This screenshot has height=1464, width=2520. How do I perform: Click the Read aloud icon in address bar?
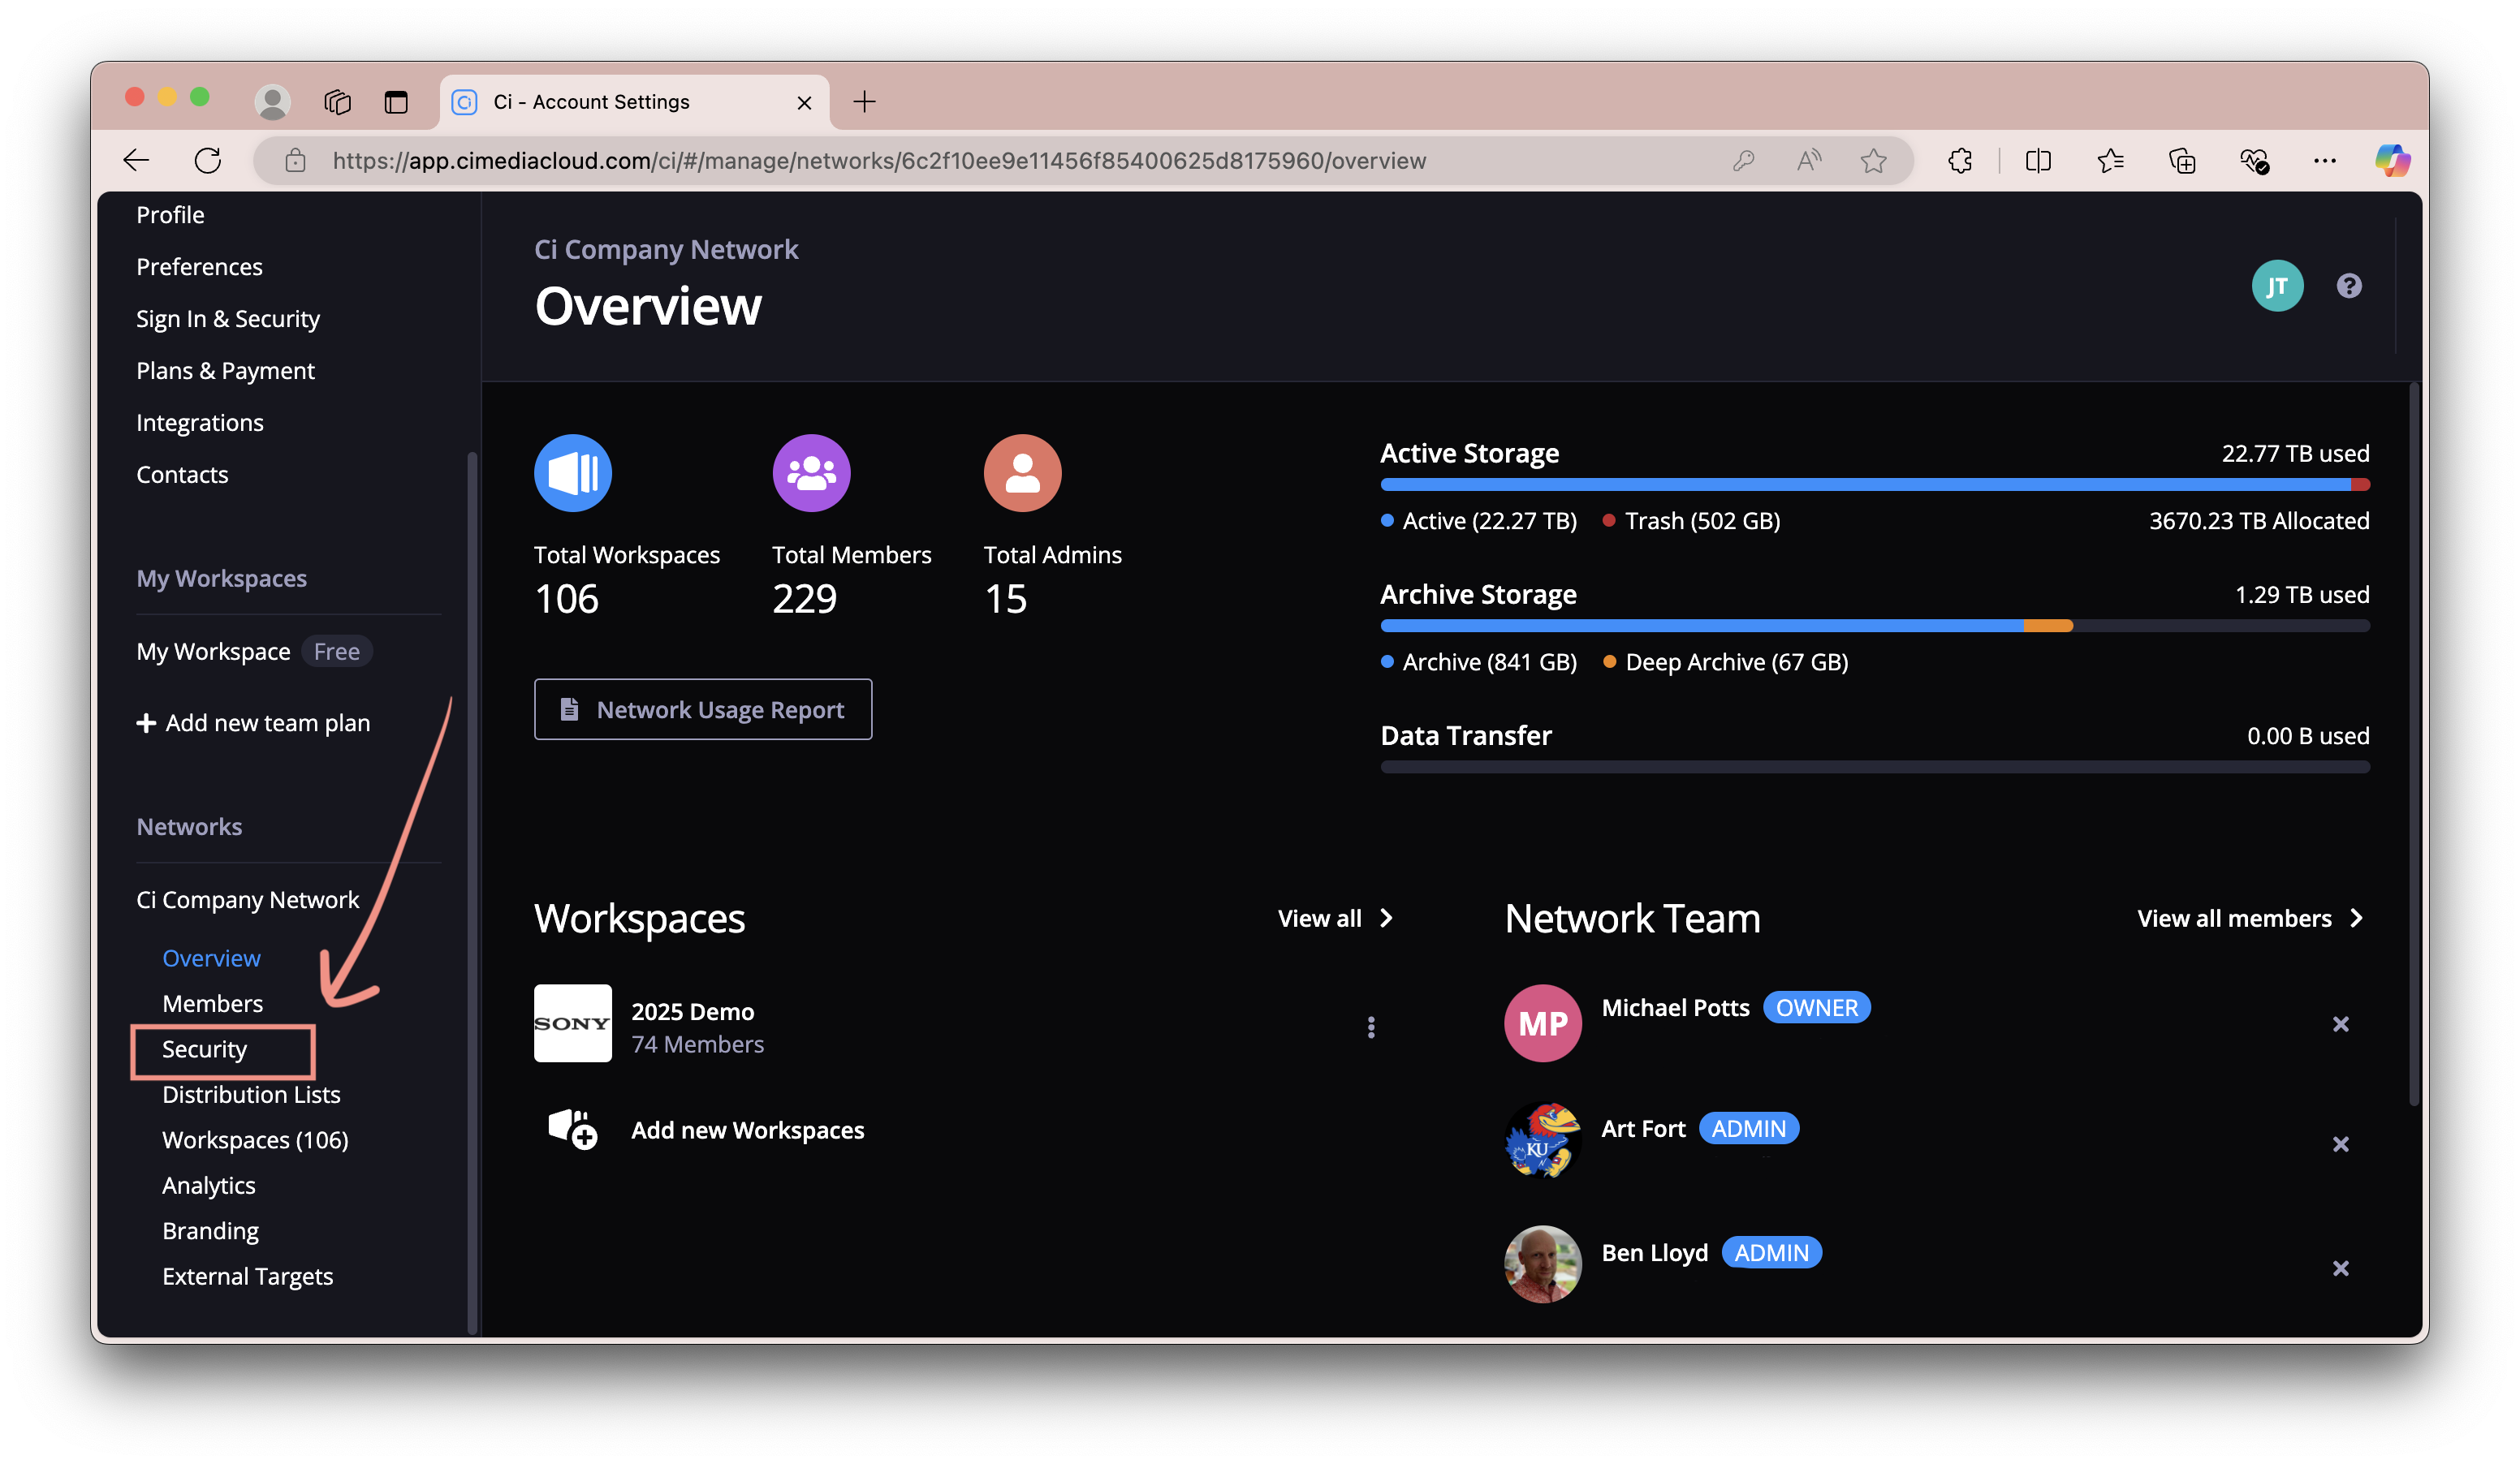(x=1809, y=161)
